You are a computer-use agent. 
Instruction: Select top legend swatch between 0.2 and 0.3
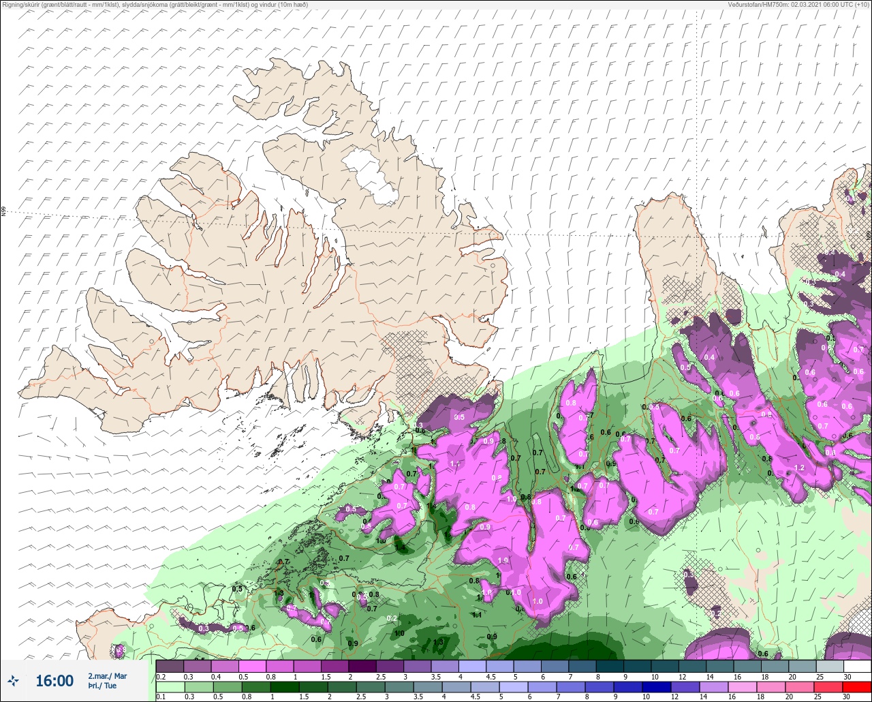coord(170,666)
